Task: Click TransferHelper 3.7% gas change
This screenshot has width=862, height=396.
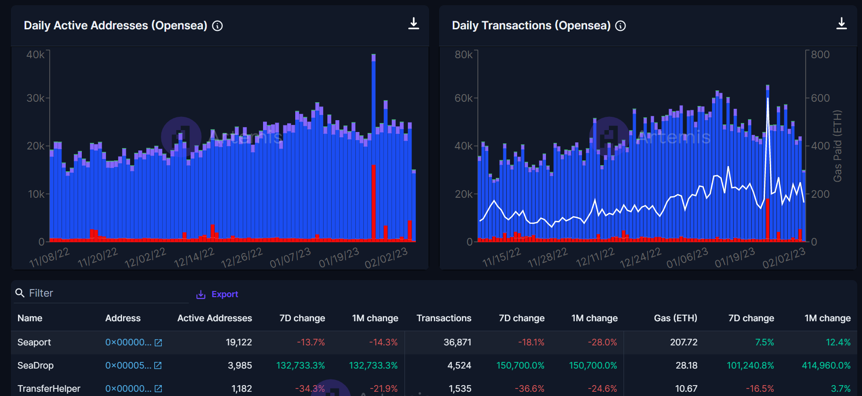Action: [x=841, y=388]
